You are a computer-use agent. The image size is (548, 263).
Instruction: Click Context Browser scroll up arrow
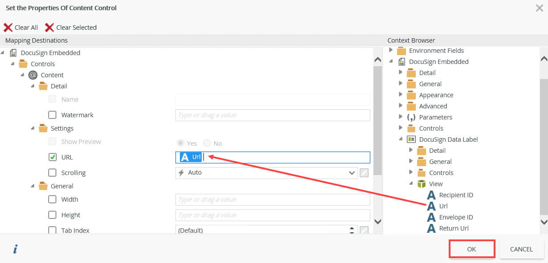pos(544,60)
